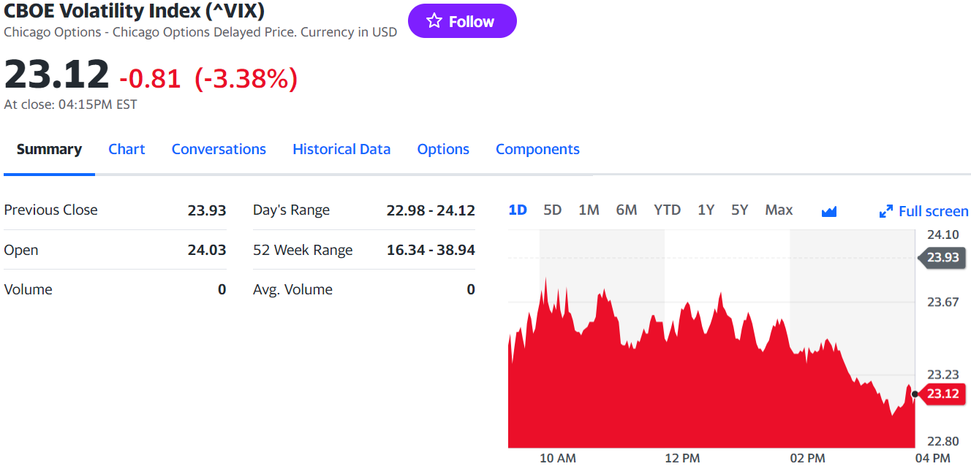Show 1Y chart range
The width and height of the screenshot is (971, 469).
pos(706,210)
